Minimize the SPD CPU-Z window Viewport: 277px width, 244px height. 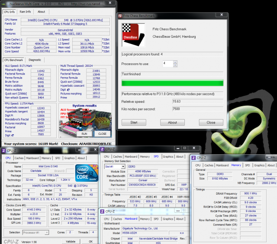178,148
